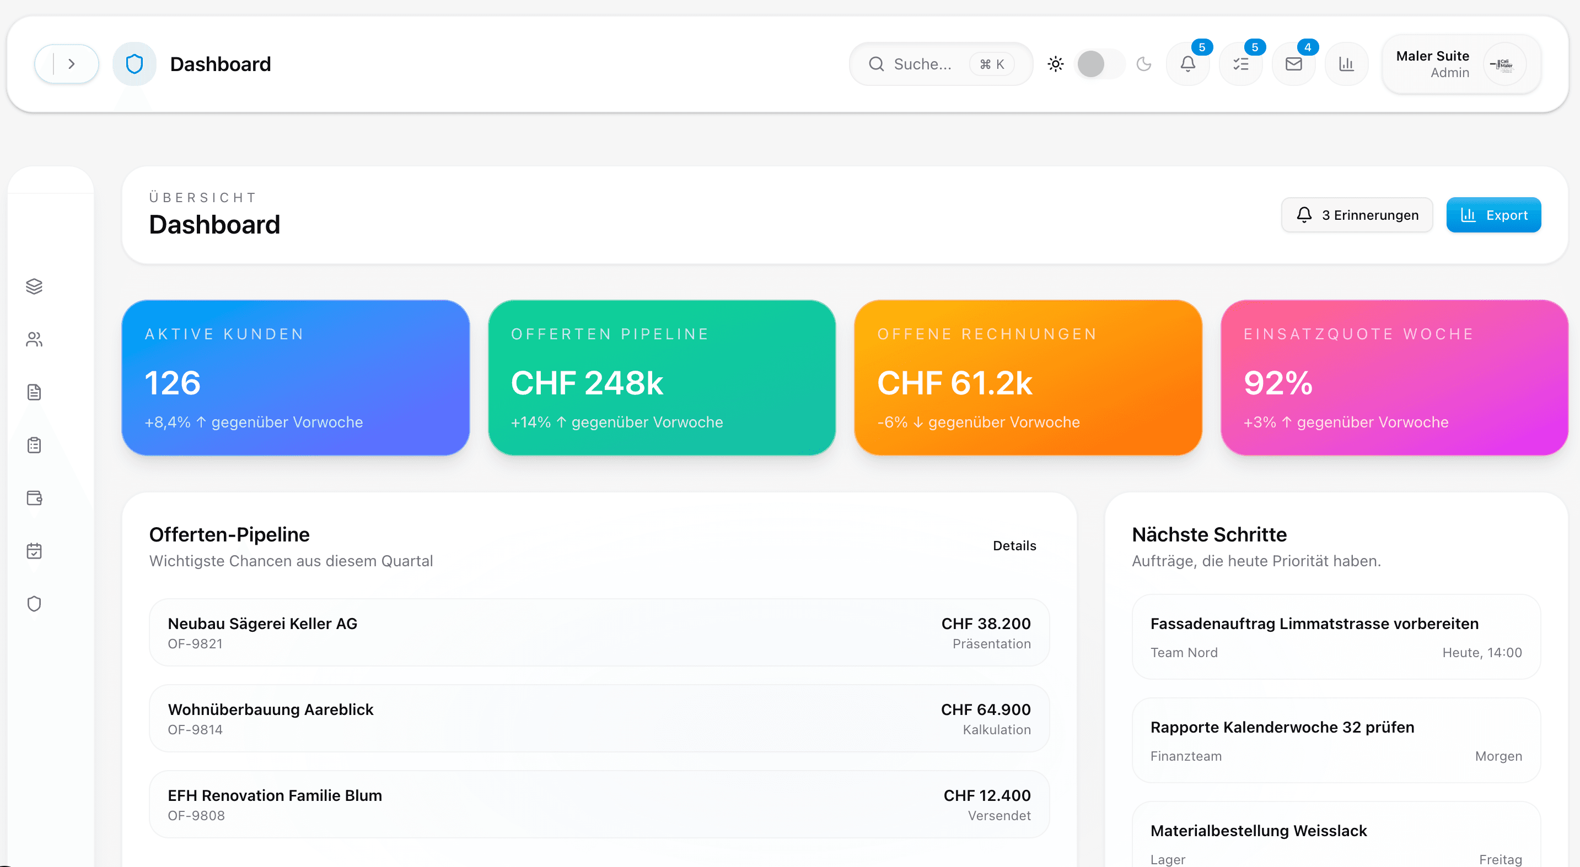Screen dimensions: 1580x867
Task: Select the sun icon for light mode
Action: [x=1056, y=64]
